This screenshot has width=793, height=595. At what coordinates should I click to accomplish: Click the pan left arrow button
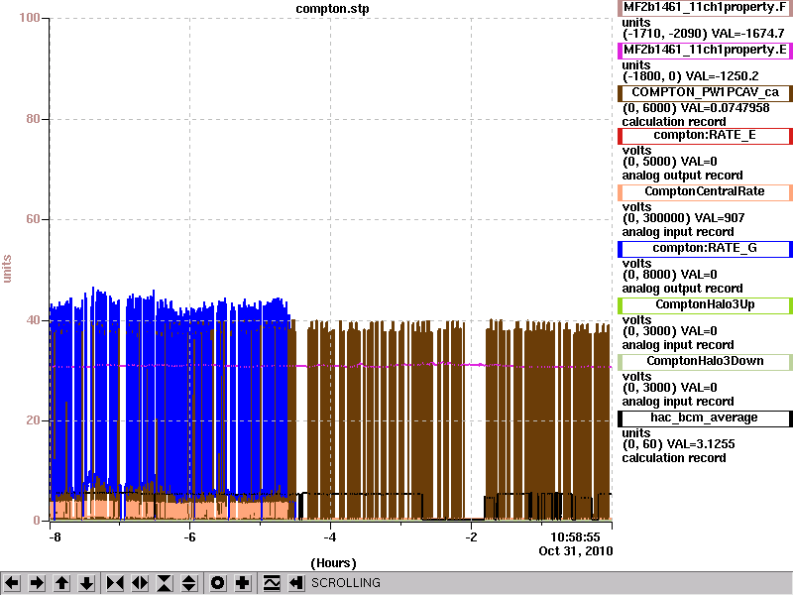[x=12, y=583]
